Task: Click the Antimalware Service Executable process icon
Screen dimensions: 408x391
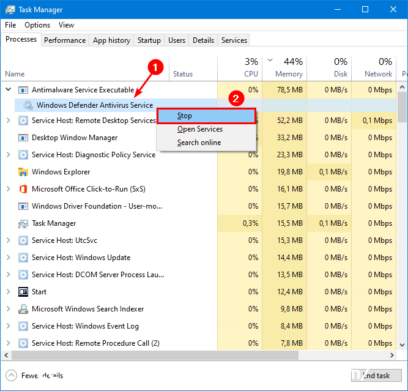Action: [x=23, y=90]
